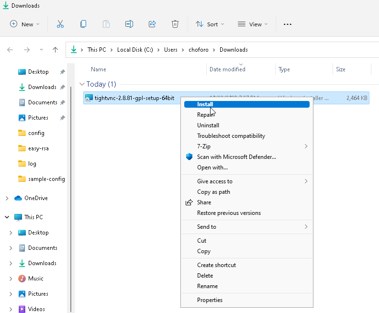Click Microsoft Defender shield icon in menu
Screen dimensions: 379x313
(x=189, y=157)
